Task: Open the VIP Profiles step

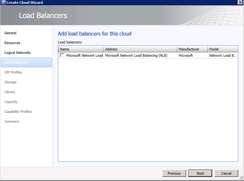Action: coord(13,72)
